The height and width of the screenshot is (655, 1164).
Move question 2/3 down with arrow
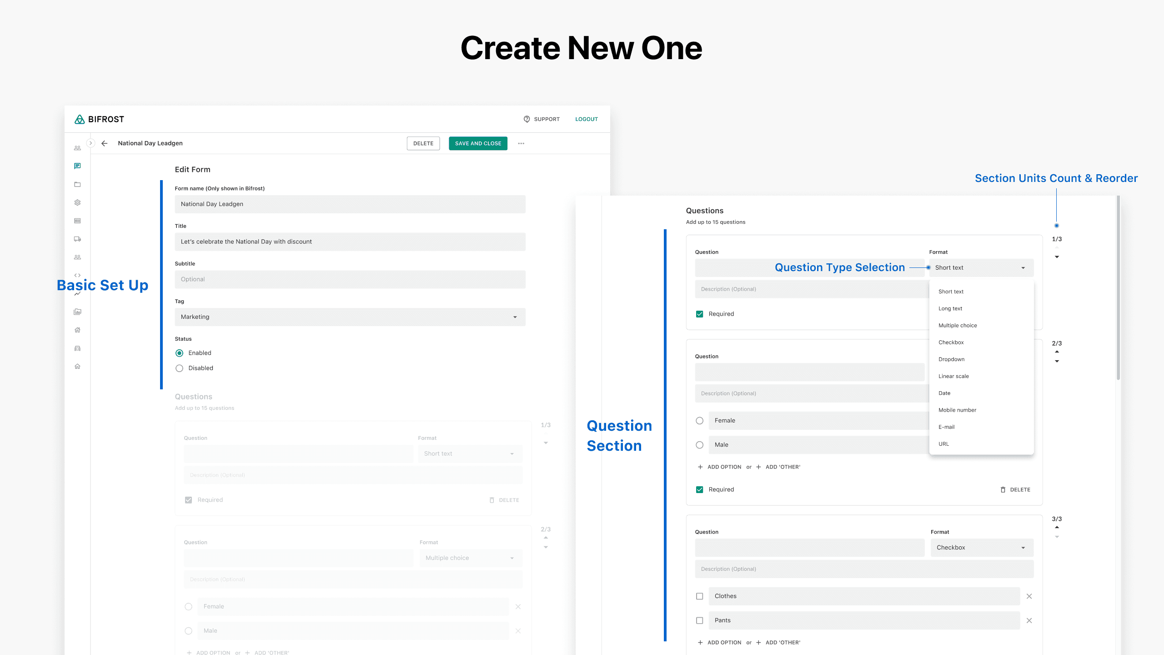[x=1057, y=361]
